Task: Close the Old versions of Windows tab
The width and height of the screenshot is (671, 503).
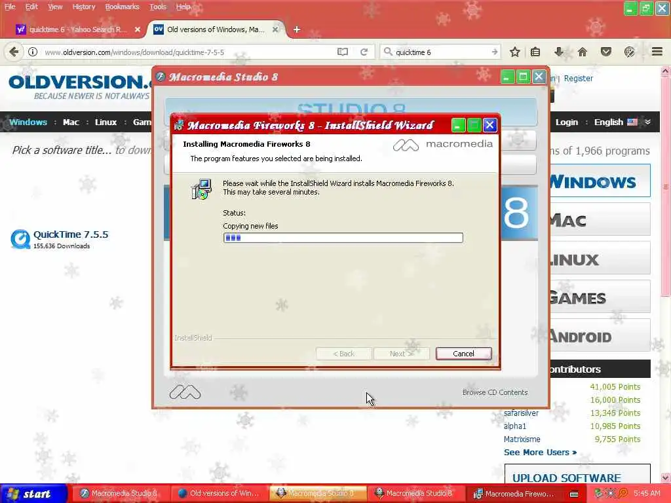Action: pyautogui.click(x=275, y=29)
